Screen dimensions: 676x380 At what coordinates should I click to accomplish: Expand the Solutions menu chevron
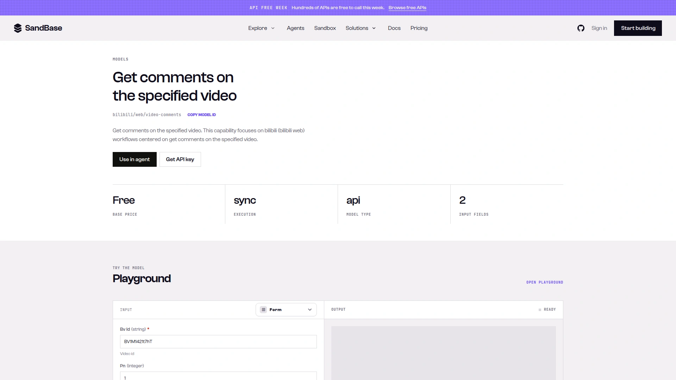click(x=374, y=28)
